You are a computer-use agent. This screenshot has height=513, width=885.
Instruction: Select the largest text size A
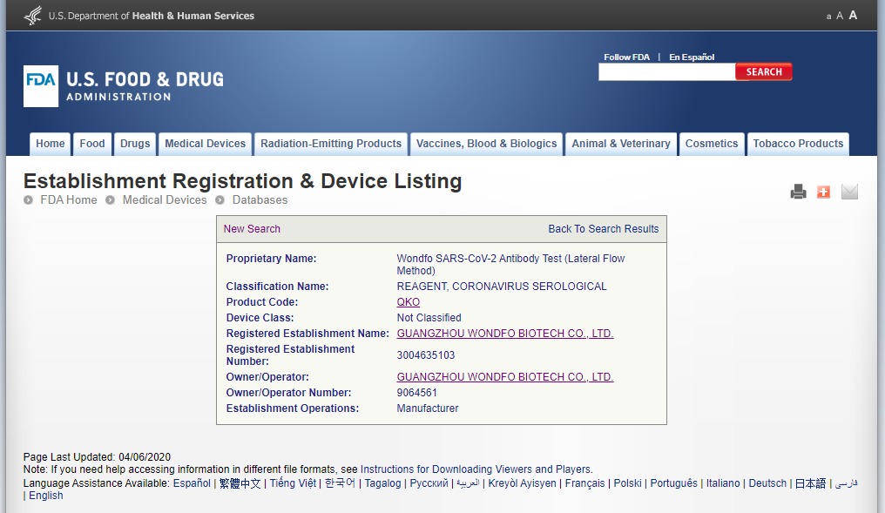pyautogui.click(x=854, y=16)
